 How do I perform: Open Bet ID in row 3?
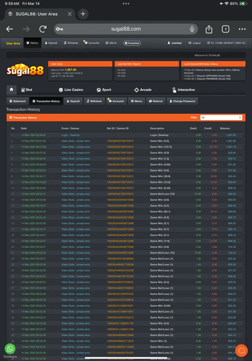click(120, 147)
